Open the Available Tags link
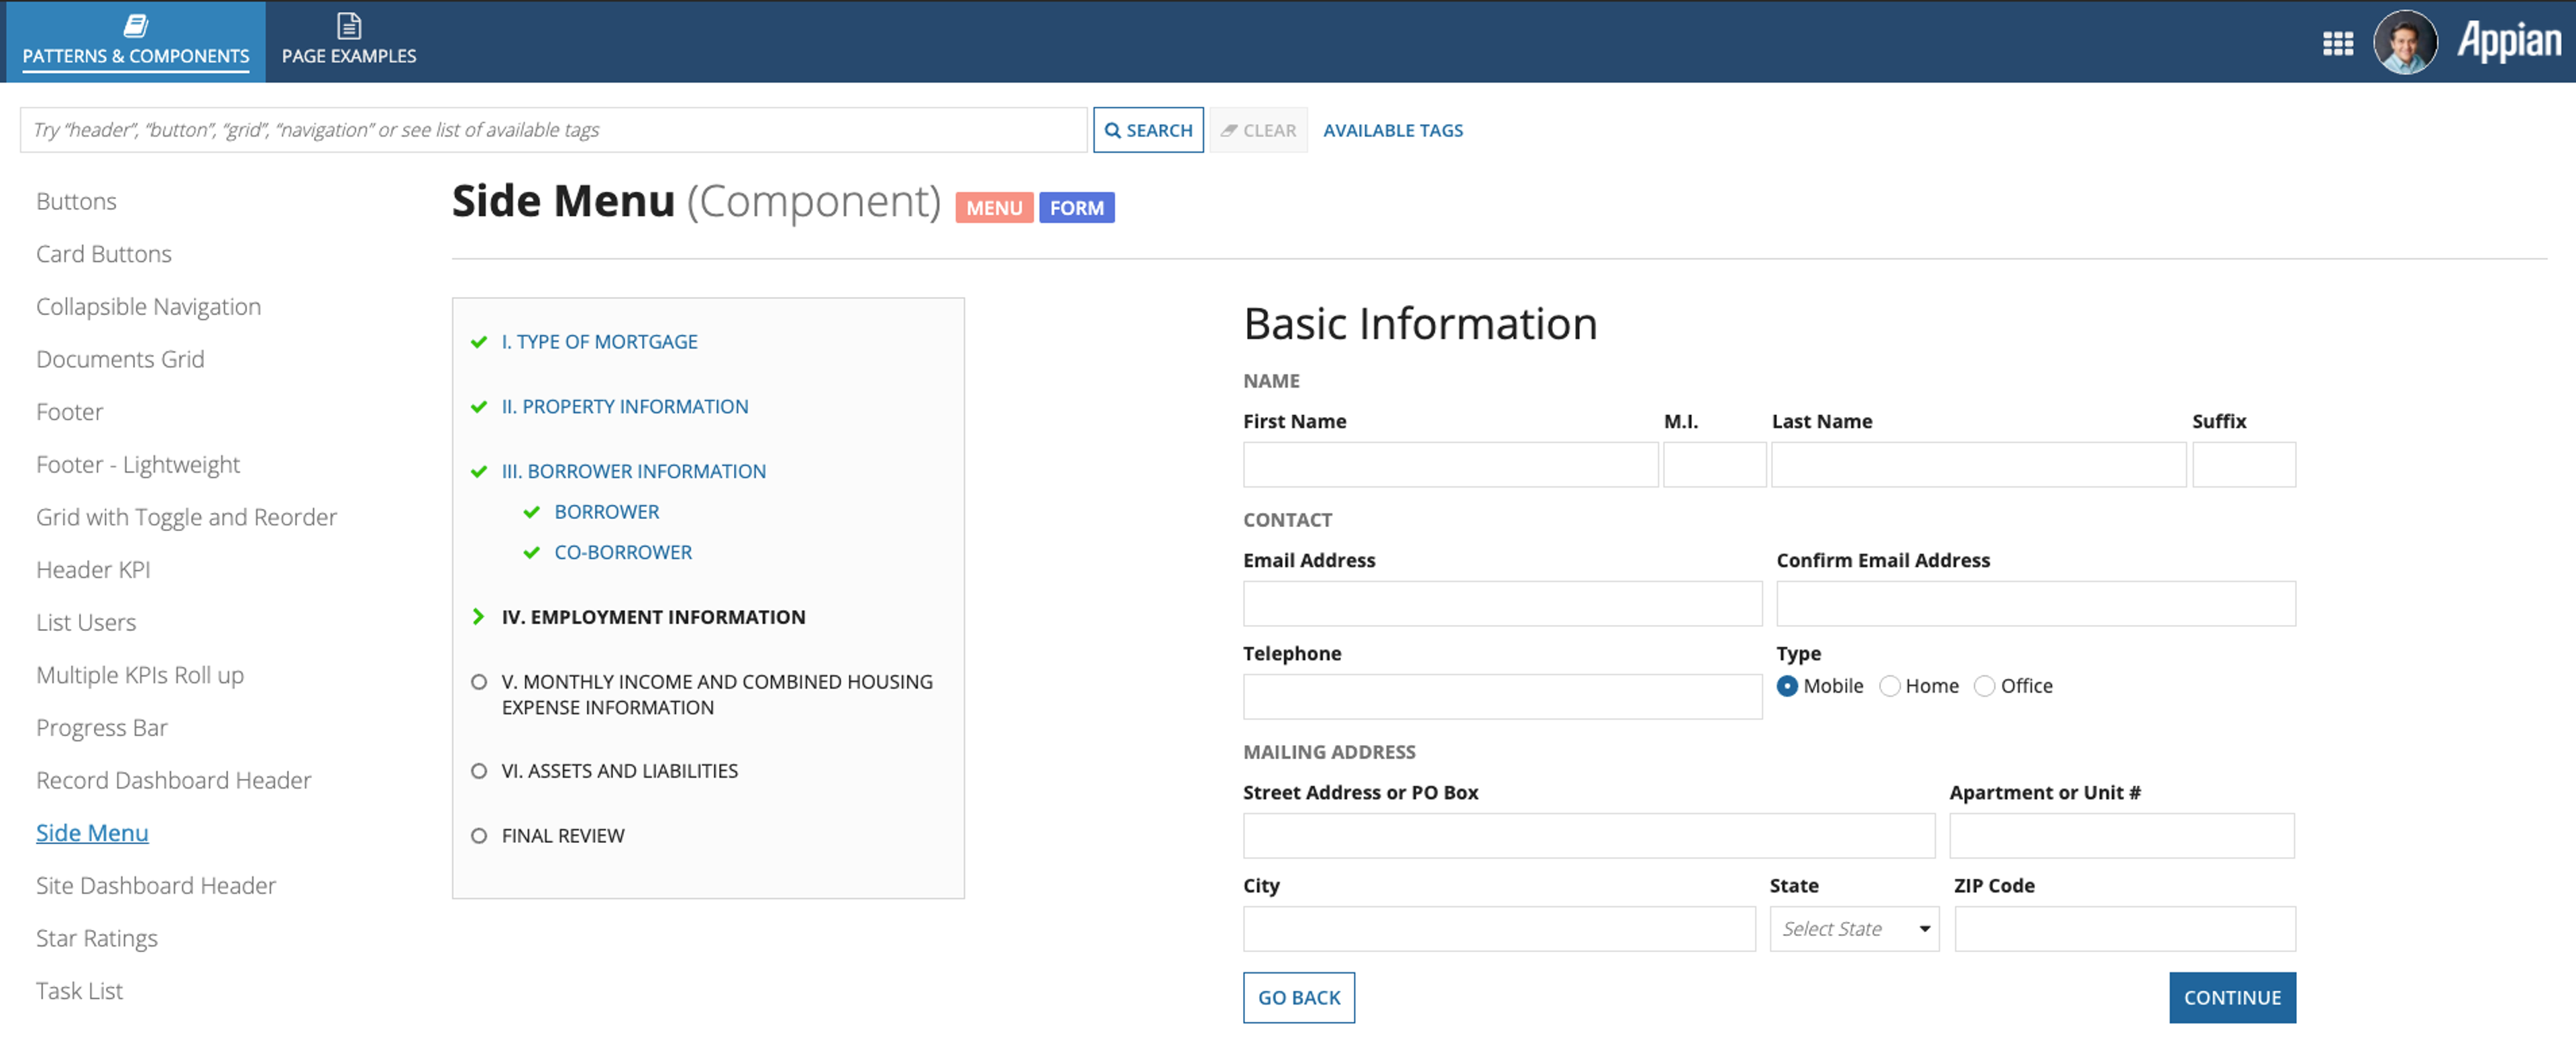Viewport: 2576px width, 1042px height. tap(1393, 130)
